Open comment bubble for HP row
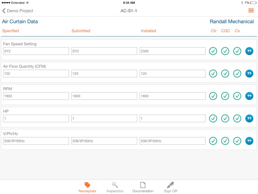The height and width of the screenshot is (194, 258). point(249,118)
